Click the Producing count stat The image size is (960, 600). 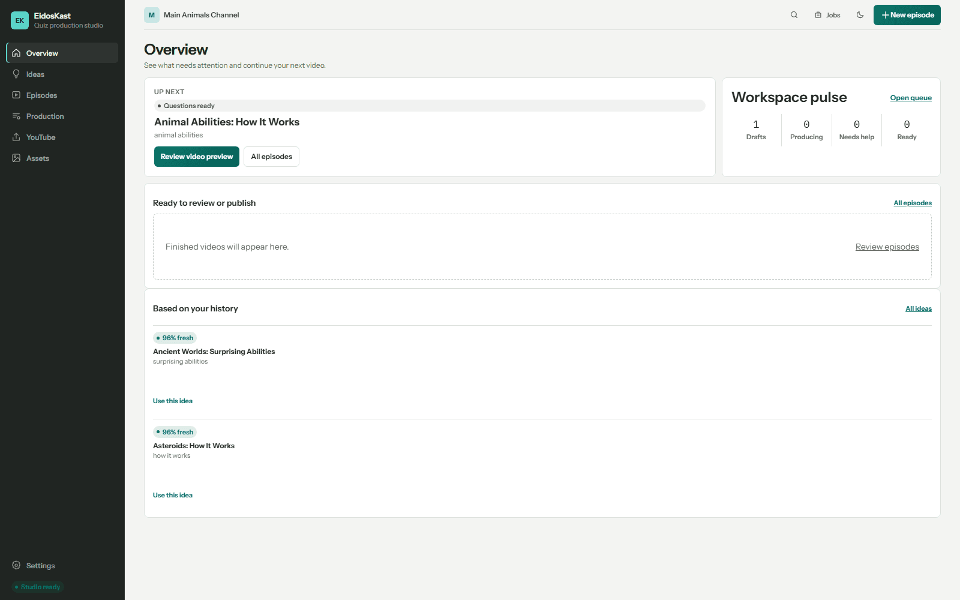(x=806, y=130)
